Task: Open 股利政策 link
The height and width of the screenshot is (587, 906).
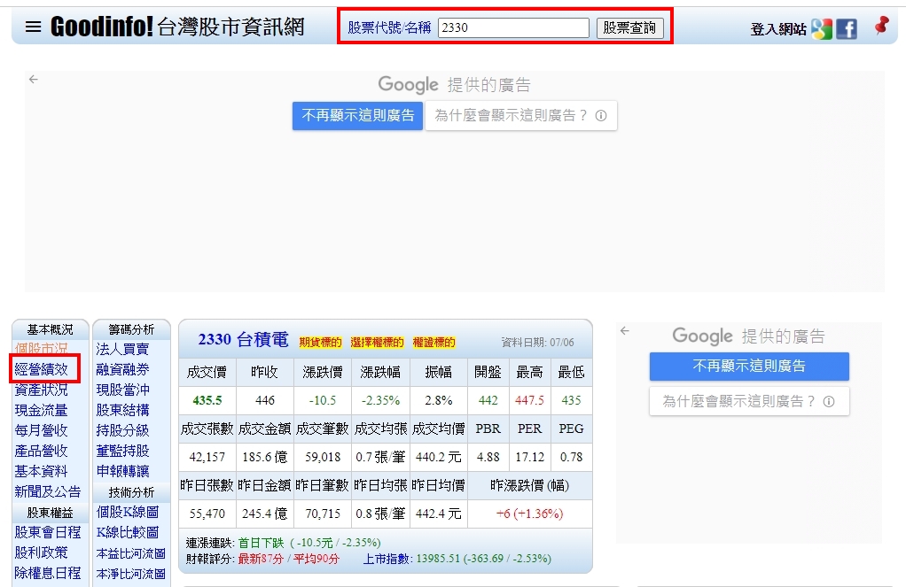Action: point(41,552)
